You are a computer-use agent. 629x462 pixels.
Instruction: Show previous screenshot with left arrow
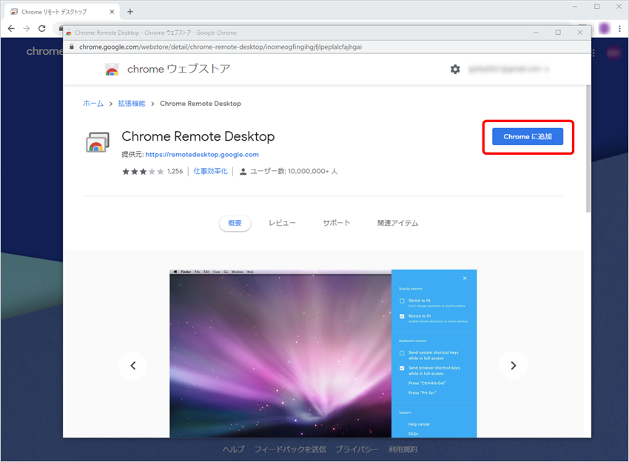(133, 366)
